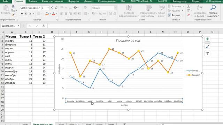Select the Товар 1 legend entry

(193, 70)
